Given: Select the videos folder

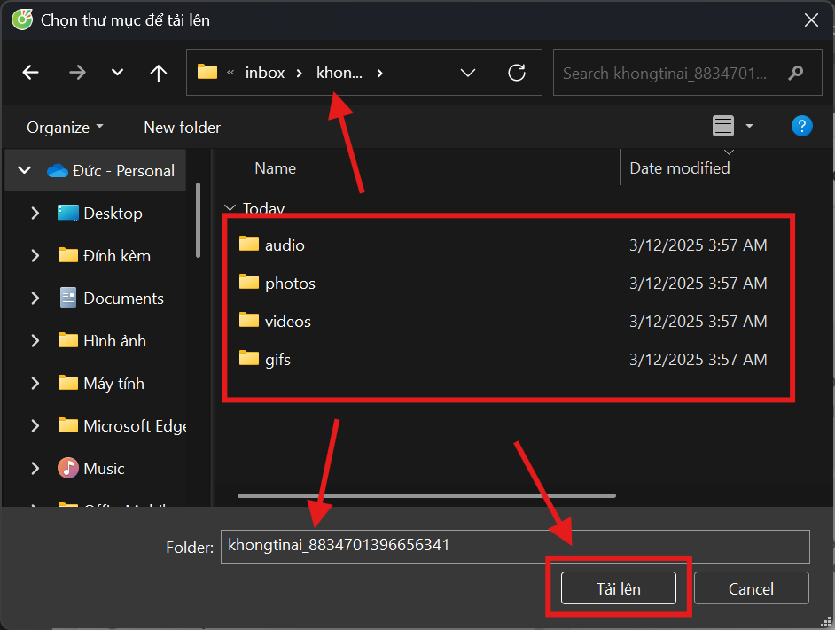Looking at the screenshot, I should tap(287, 322).
